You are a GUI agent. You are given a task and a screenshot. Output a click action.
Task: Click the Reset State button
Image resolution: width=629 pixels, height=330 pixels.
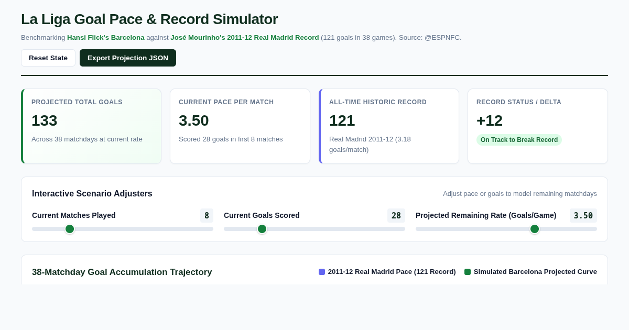point(48,58)
